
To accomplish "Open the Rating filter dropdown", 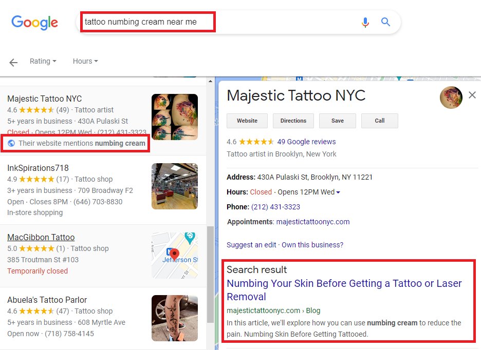I will (x=43, y=61).
